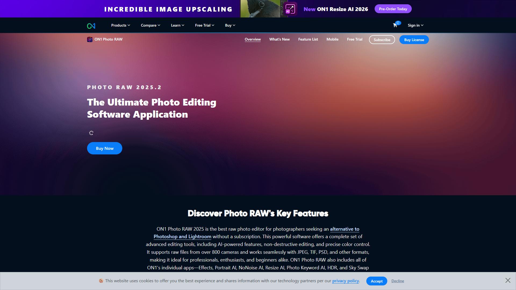Image resolution: width=516 pixels, height=290 pixels.
Task: Click the Pre-Order Today button
Action: pyautogui.click(x=393, y=9)
